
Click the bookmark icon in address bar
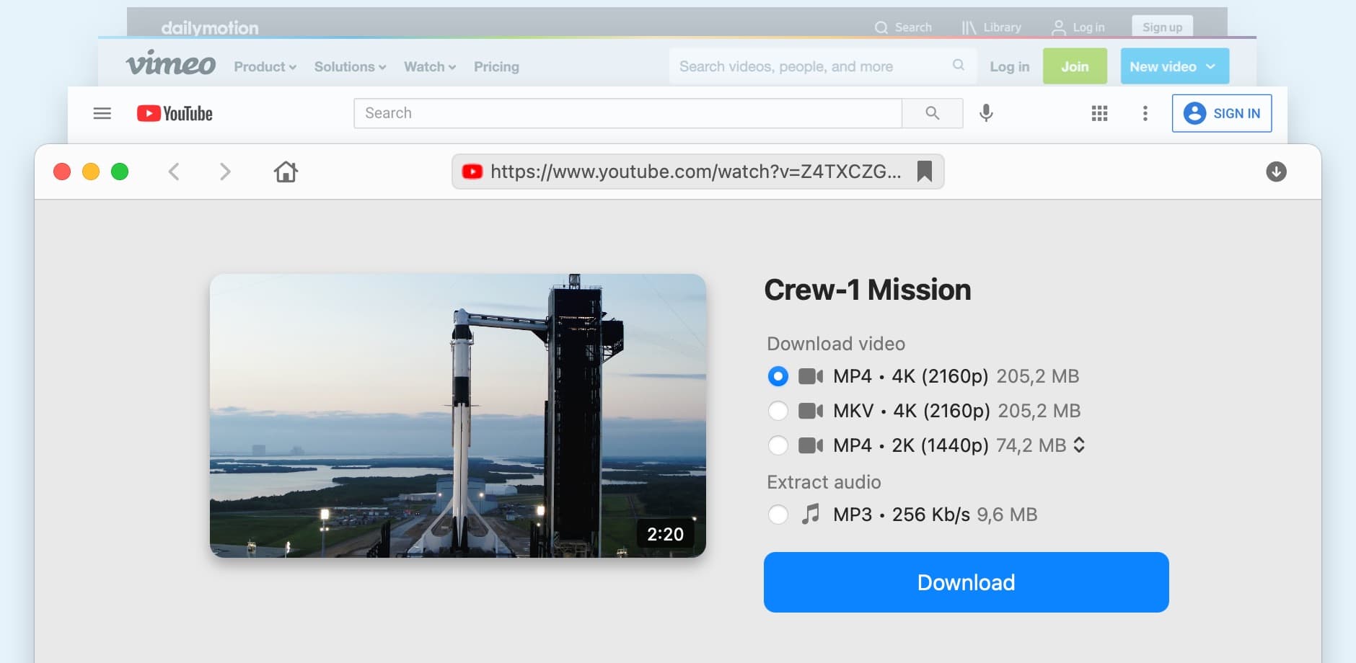click(x=924, y=172)
